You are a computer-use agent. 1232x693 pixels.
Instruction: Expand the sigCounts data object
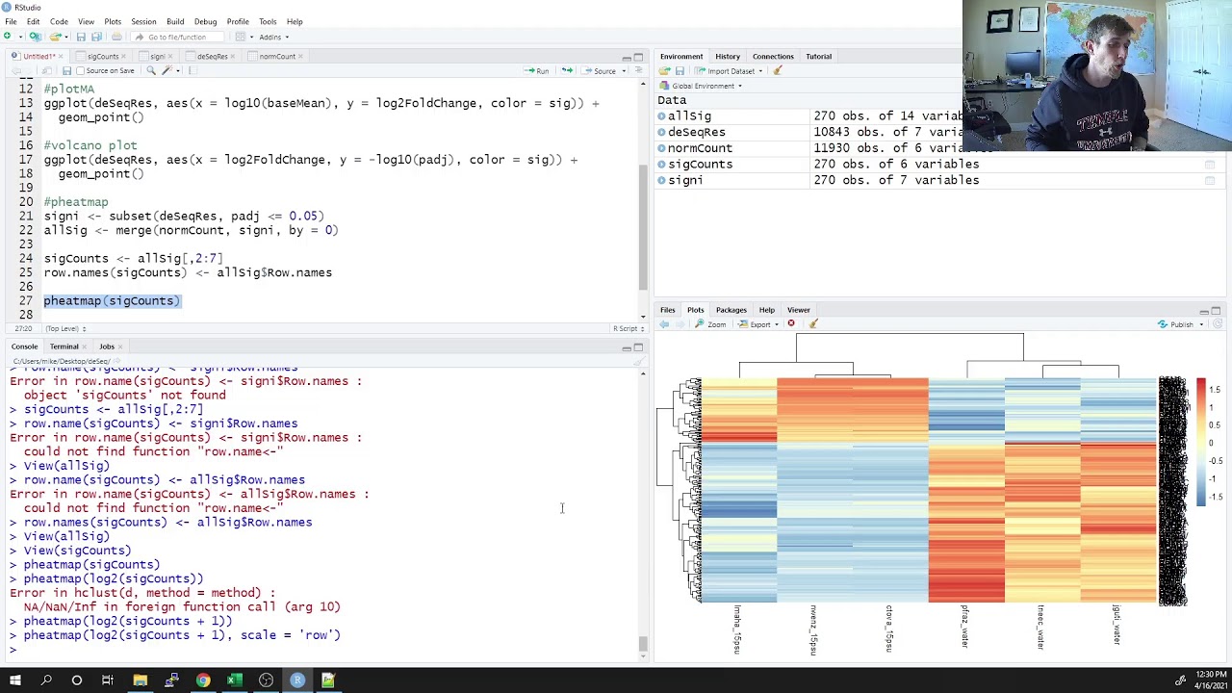(x=662, y=164)
